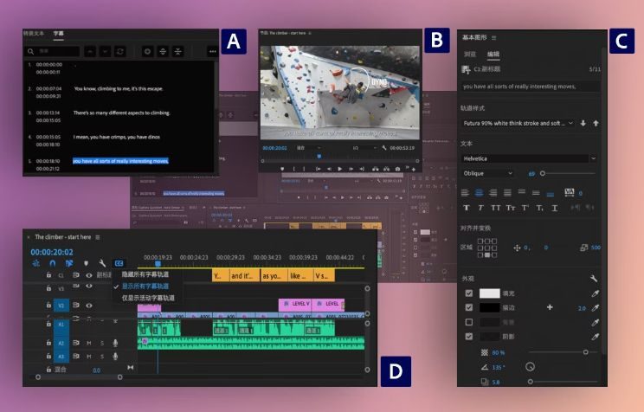Screen dimensions: 644x412
Task: Toggle the magnet snap icon in timeline
Action: click(52, 263)
